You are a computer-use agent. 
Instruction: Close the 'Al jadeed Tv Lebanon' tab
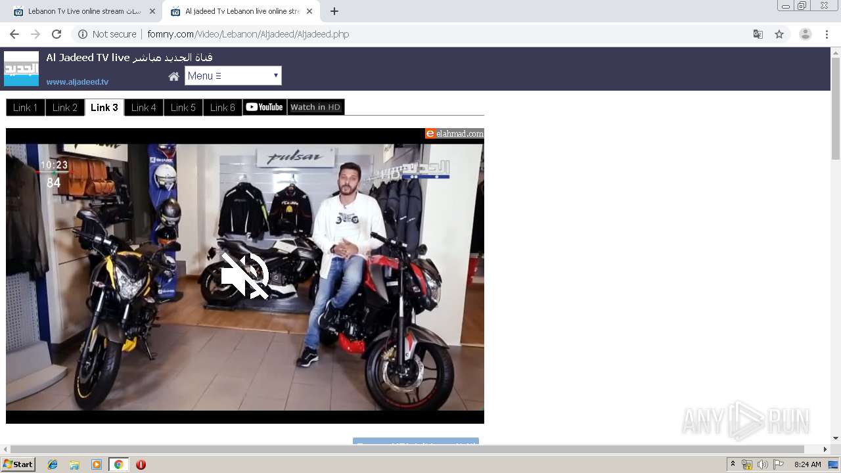point(309,11)
